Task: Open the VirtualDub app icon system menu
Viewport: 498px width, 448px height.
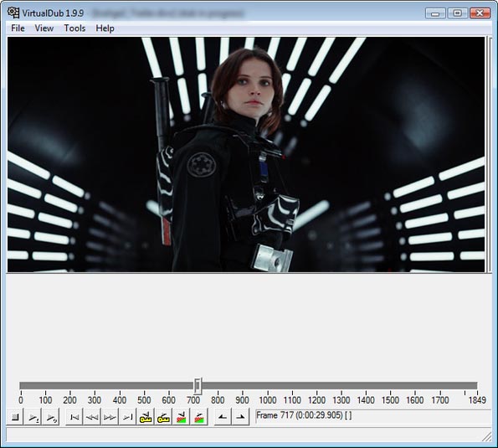Action: pyautogui.click(x=13, y=13)
